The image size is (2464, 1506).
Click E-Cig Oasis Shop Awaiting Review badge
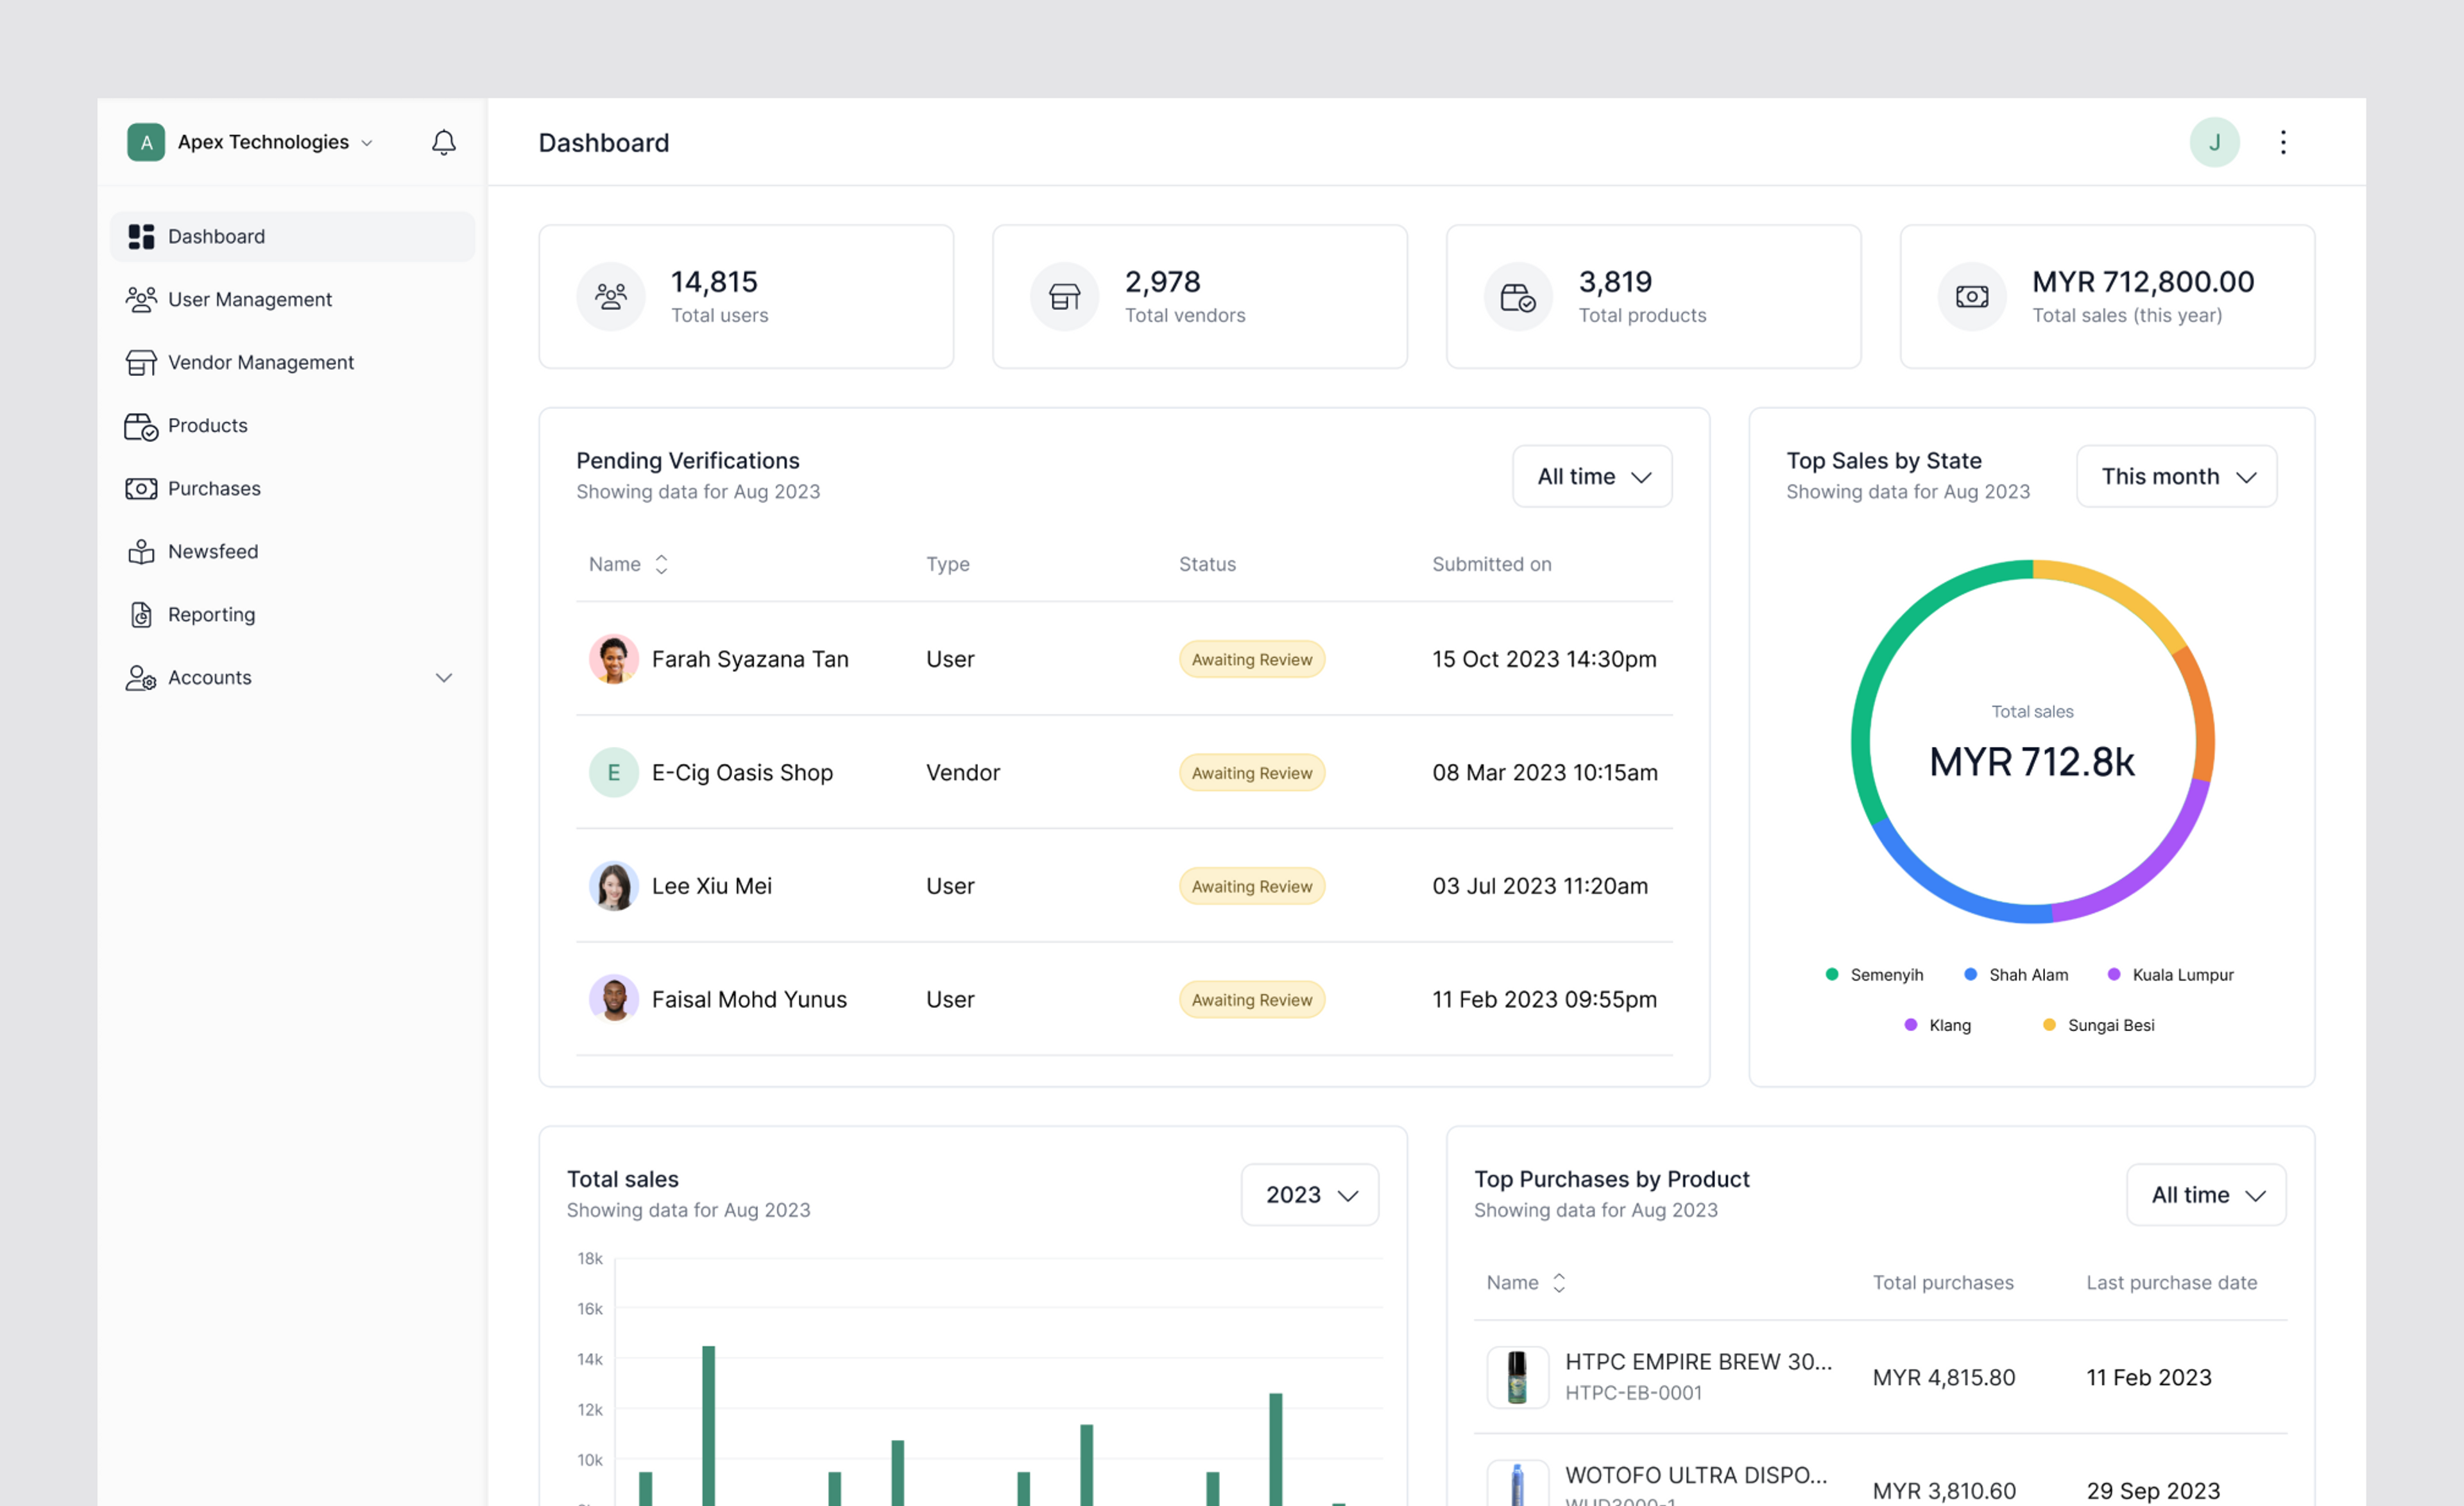tap(1251, 772)
